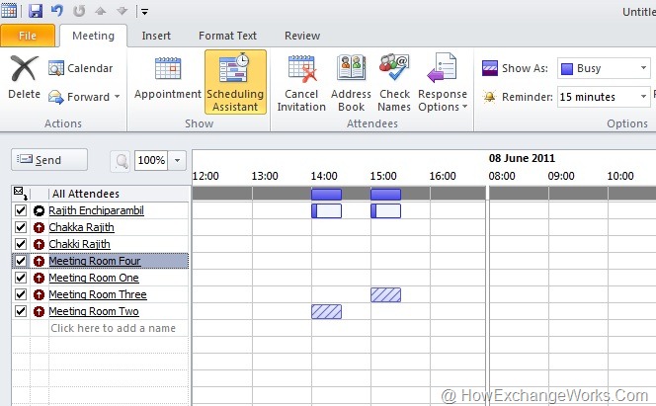Viewport: 656px width, 406px height.
Task: Click organizer icon next to Rajith Enchiparambil
Action: pyautogui.click(x=39, y=210)
